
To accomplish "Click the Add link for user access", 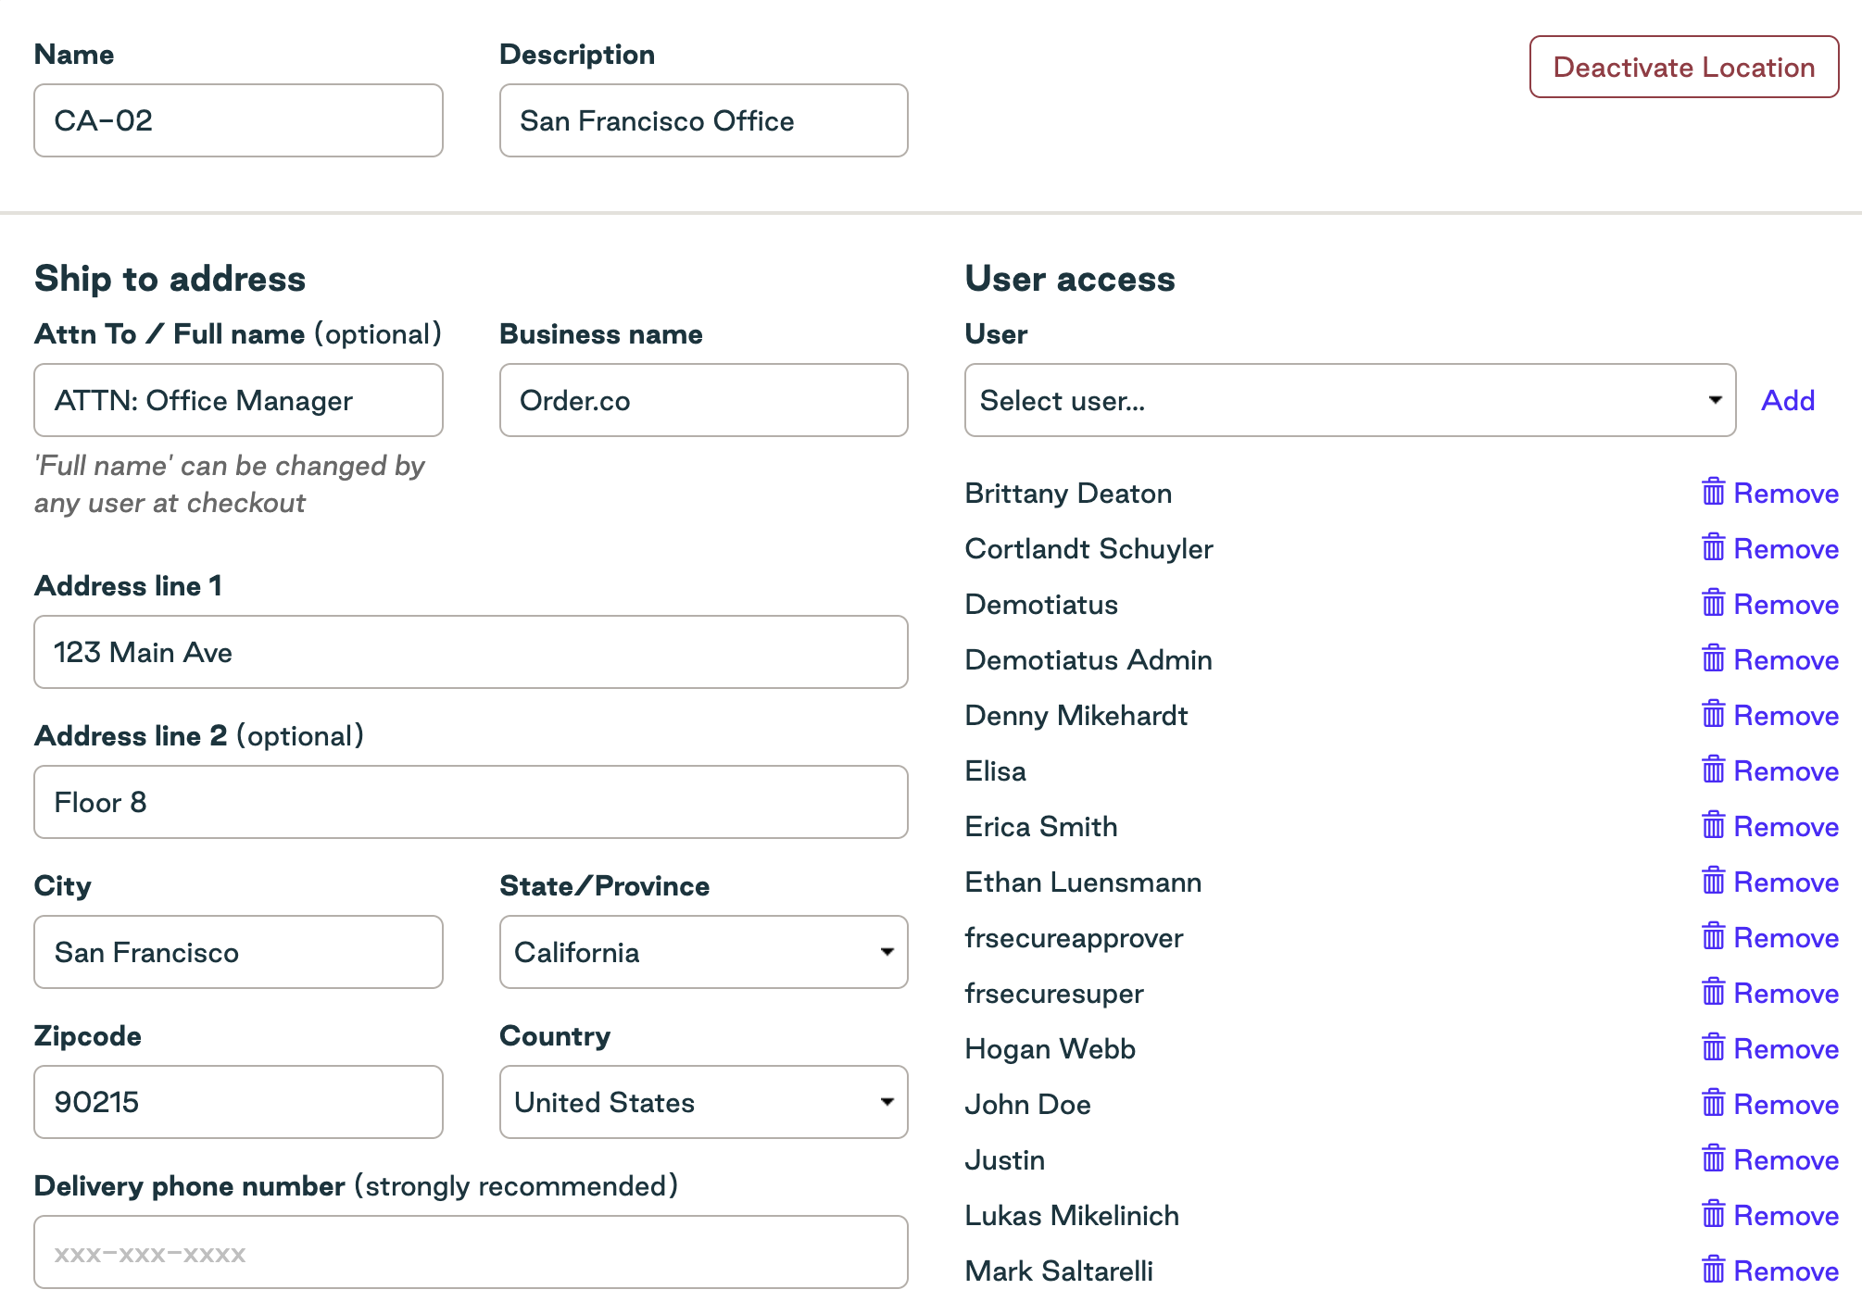I will coord(1788,400).
